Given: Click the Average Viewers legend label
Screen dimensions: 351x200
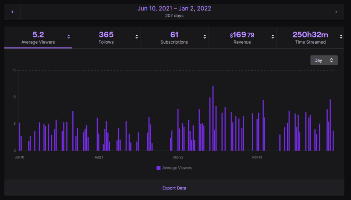Looking at the screenshot, I should 177,168.
